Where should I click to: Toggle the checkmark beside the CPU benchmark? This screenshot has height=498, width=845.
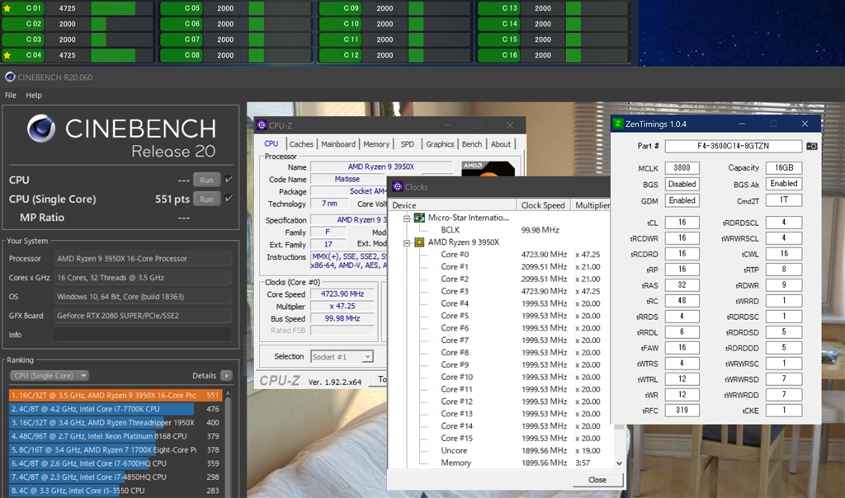[x=229, y=180]
